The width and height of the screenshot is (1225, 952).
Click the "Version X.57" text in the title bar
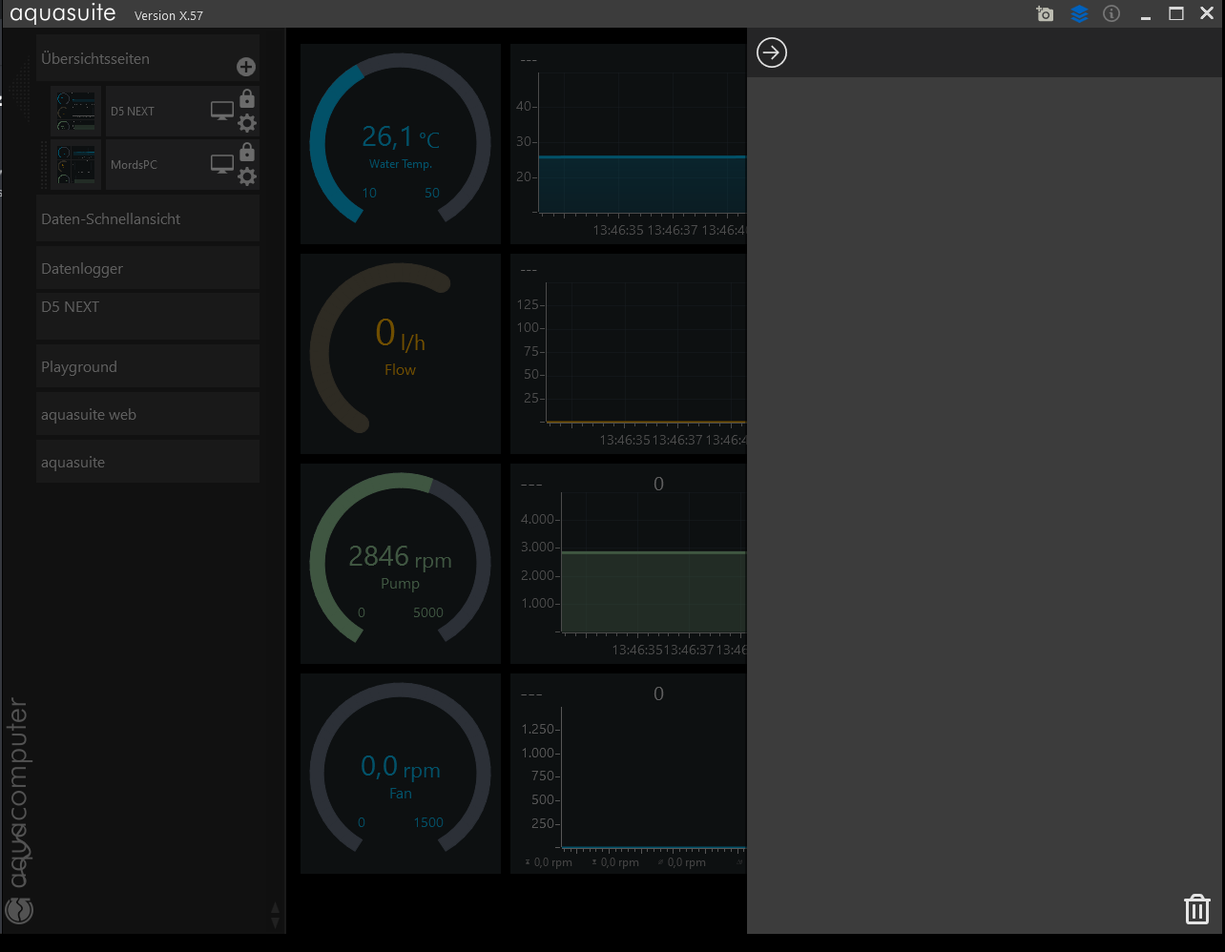tap(169, 16)
